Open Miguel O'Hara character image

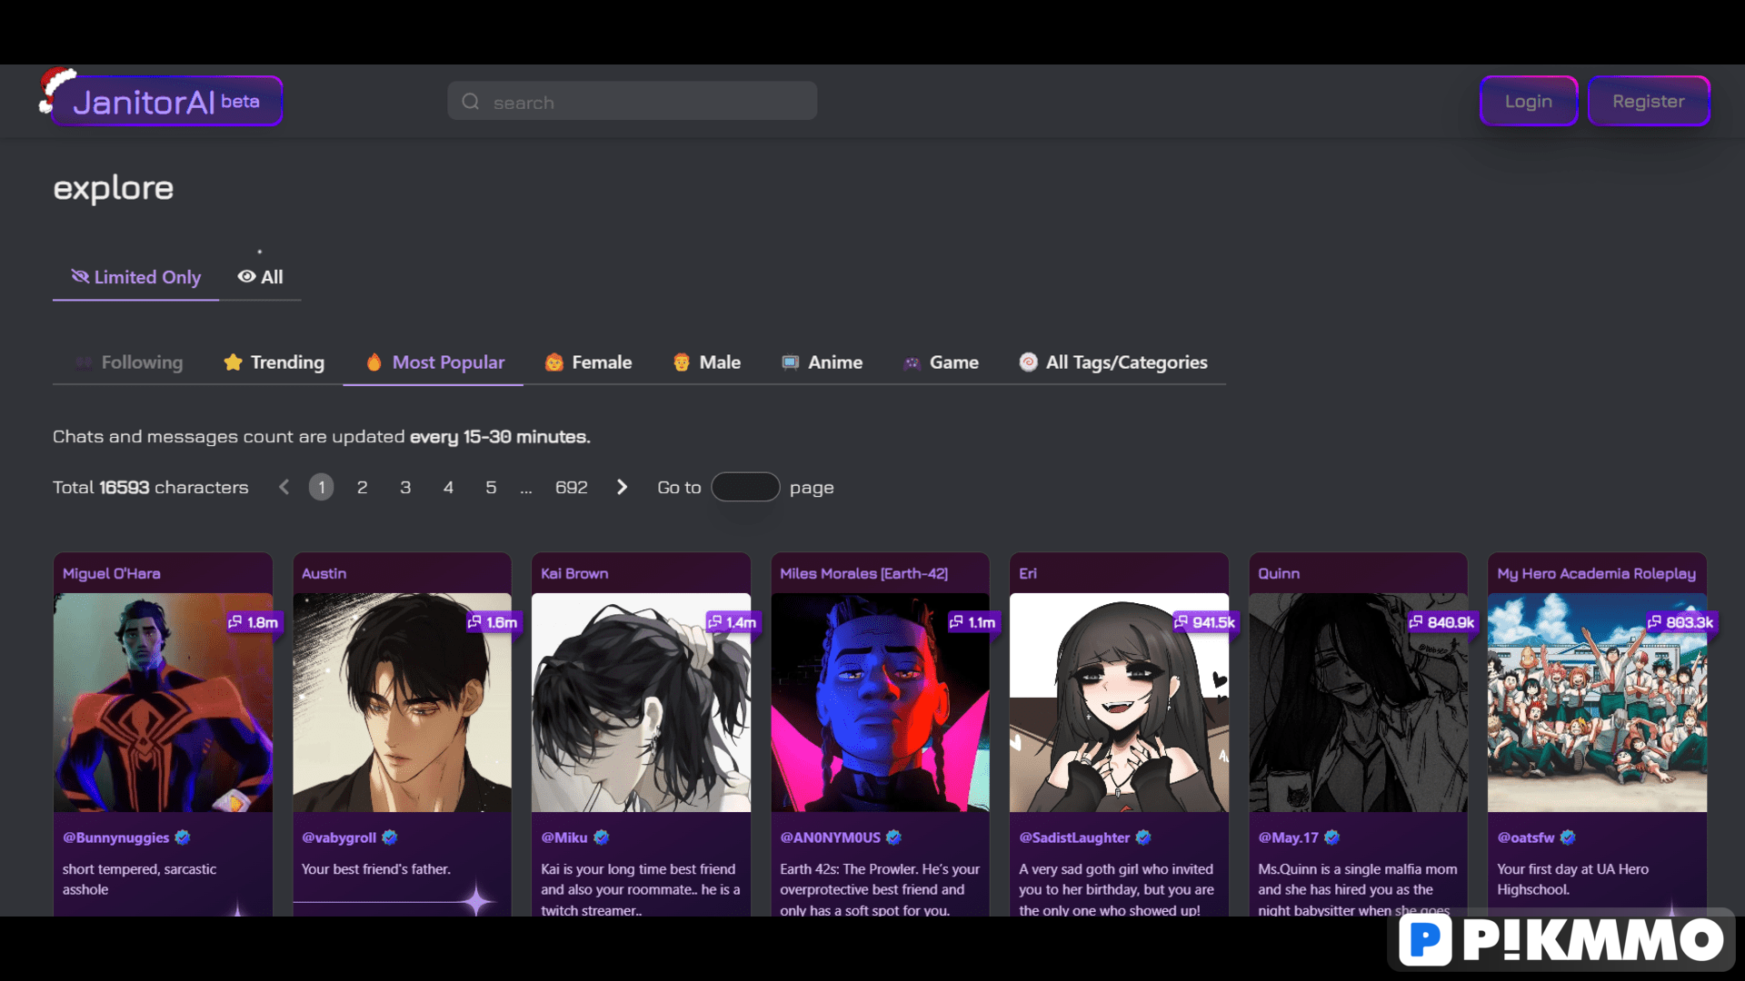[x=163, y=702]
